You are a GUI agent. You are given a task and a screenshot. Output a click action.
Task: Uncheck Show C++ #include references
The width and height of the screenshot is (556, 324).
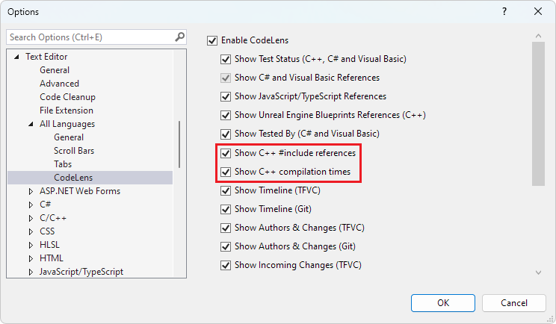pyautogui.click(x=226, y=153)
